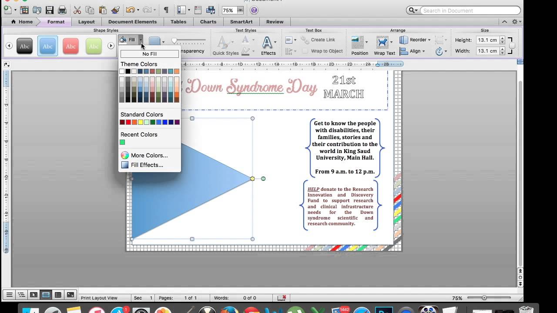Open the Document Elements tab
The height and width of the screenshot is (313, 557).
click(x=132, y=22)
